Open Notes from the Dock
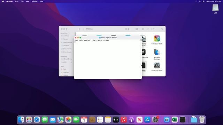The width and height of the screenshot is (223, 125). click(108, 119)
